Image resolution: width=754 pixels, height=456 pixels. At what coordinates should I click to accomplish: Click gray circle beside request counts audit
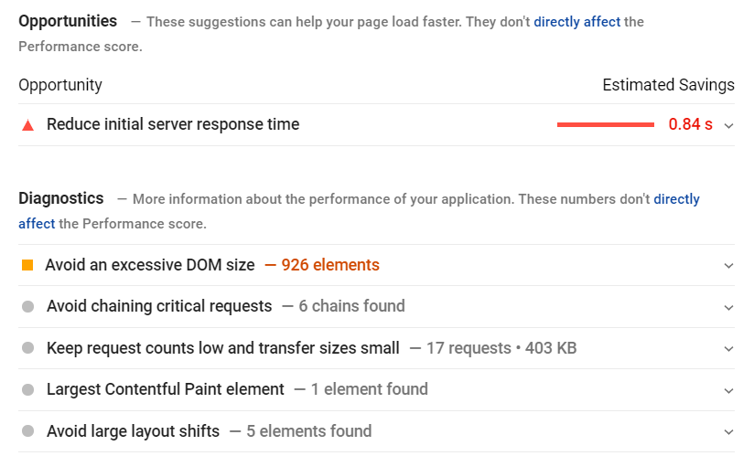27,348
